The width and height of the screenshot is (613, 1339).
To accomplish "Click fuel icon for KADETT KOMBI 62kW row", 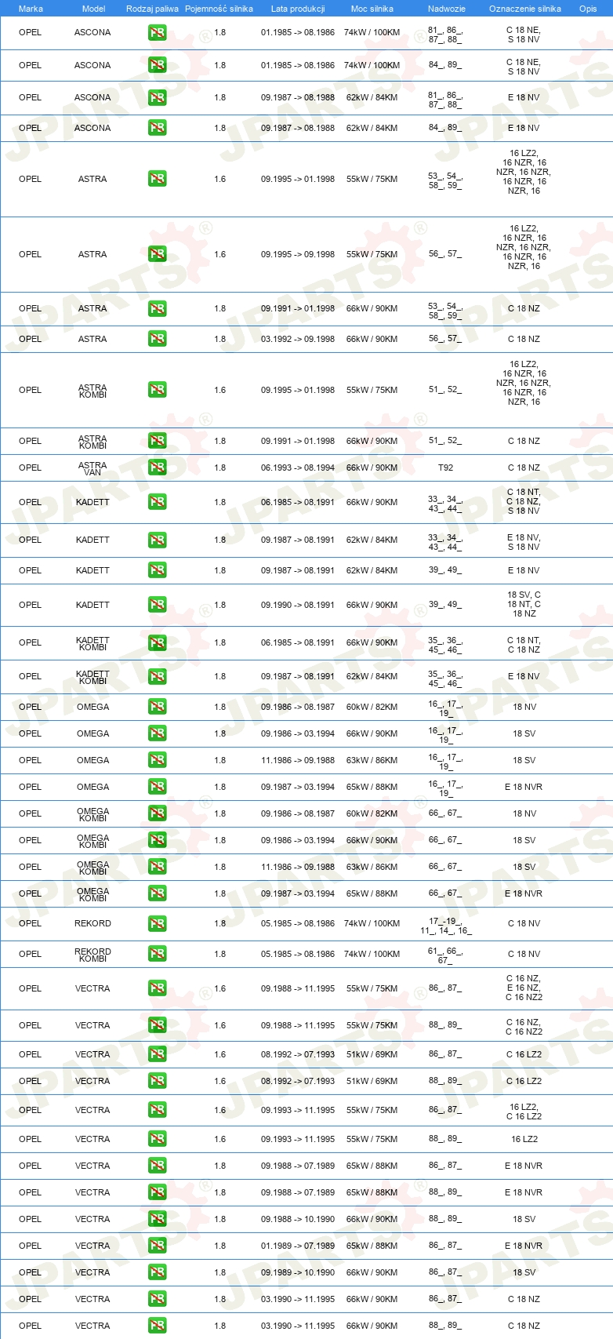I will click(x=157, y=676).
